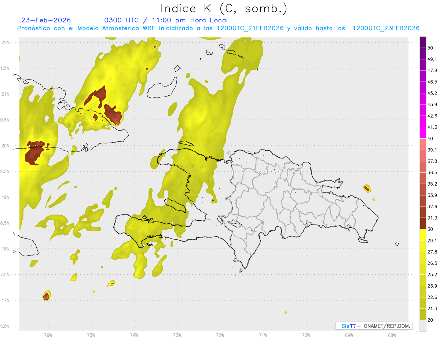Click the '26.5' color scale label
The height and width of the screenshot is (340, 440).
432,263
